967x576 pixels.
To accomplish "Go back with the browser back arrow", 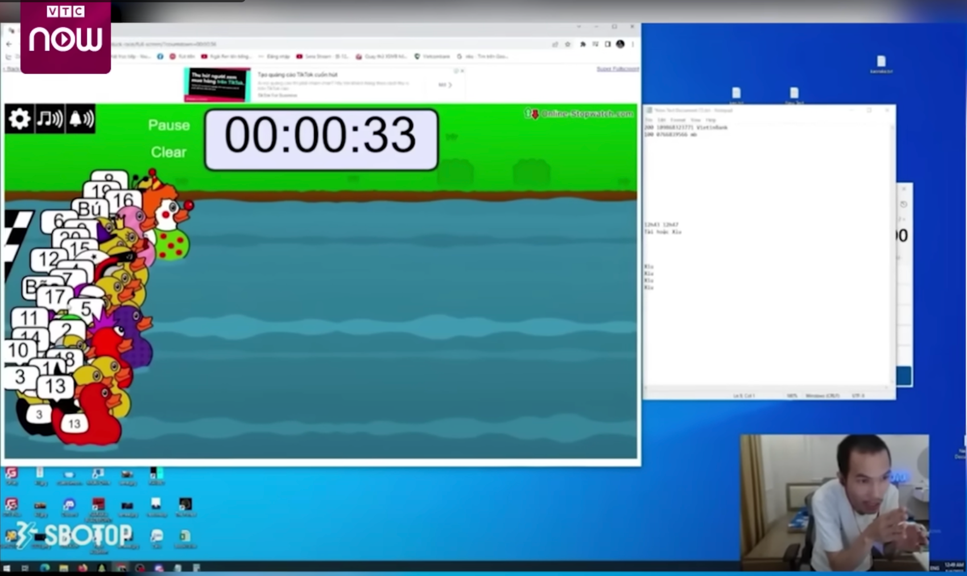I will click(x=9, y=44).
